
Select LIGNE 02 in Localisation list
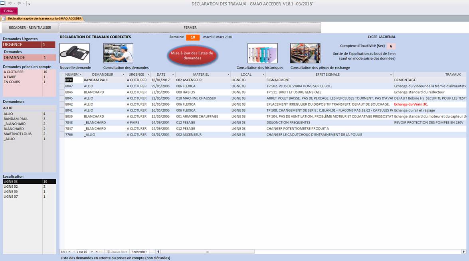pyautogui.click(x=29, y=186)
